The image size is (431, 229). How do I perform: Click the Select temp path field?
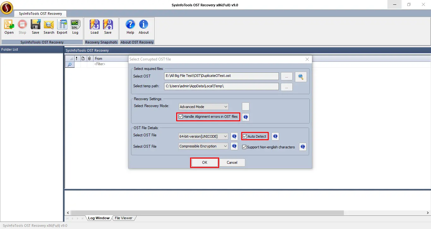[x=221, y=86]
